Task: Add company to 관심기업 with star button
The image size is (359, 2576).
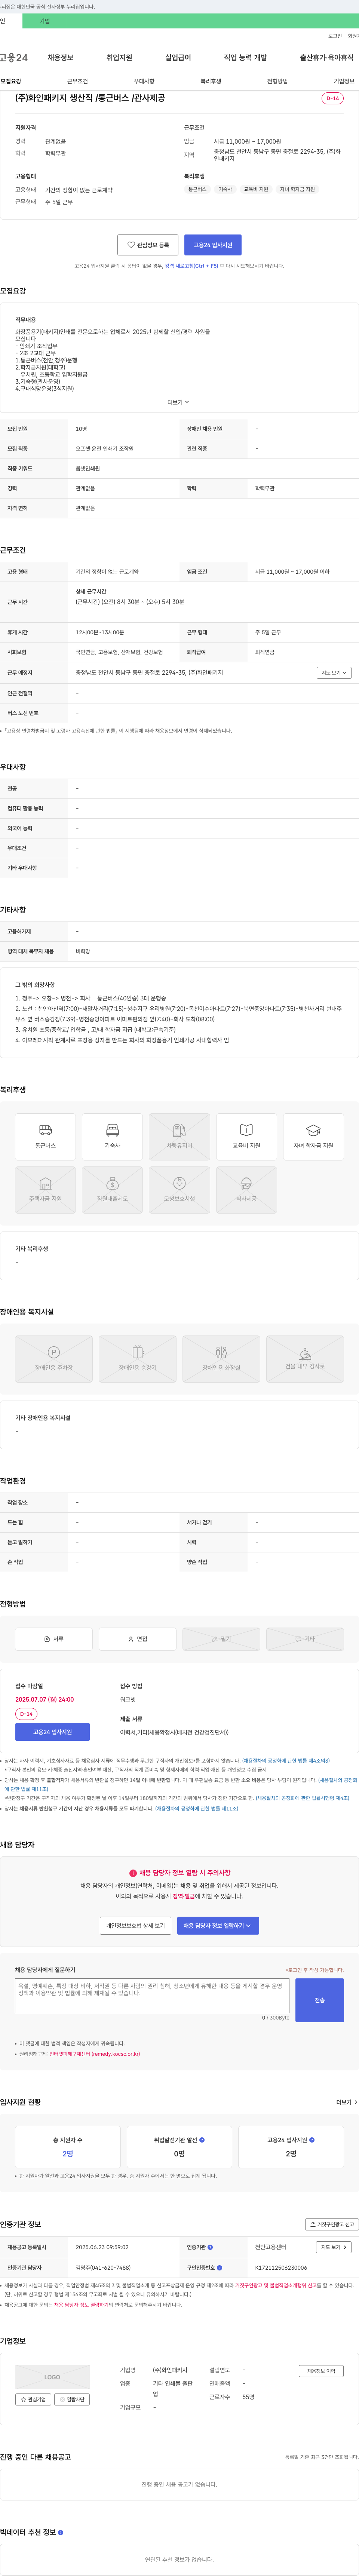Action: [33, 2399]
